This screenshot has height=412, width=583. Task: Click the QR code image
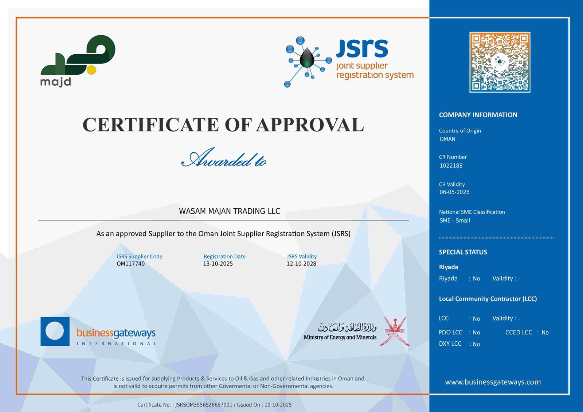pos(500,62)
